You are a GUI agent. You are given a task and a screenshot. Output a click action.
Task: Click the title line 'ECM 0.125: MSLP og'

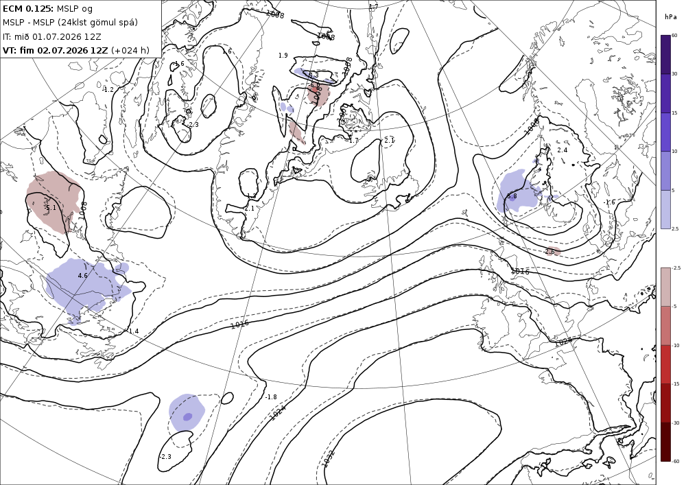48,9
